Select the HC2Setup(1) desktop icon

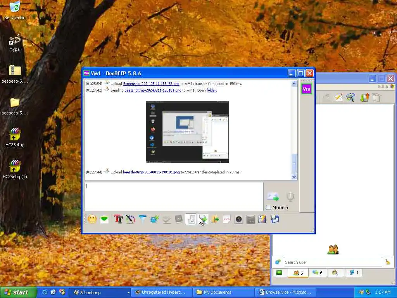[x=15, y=169]
